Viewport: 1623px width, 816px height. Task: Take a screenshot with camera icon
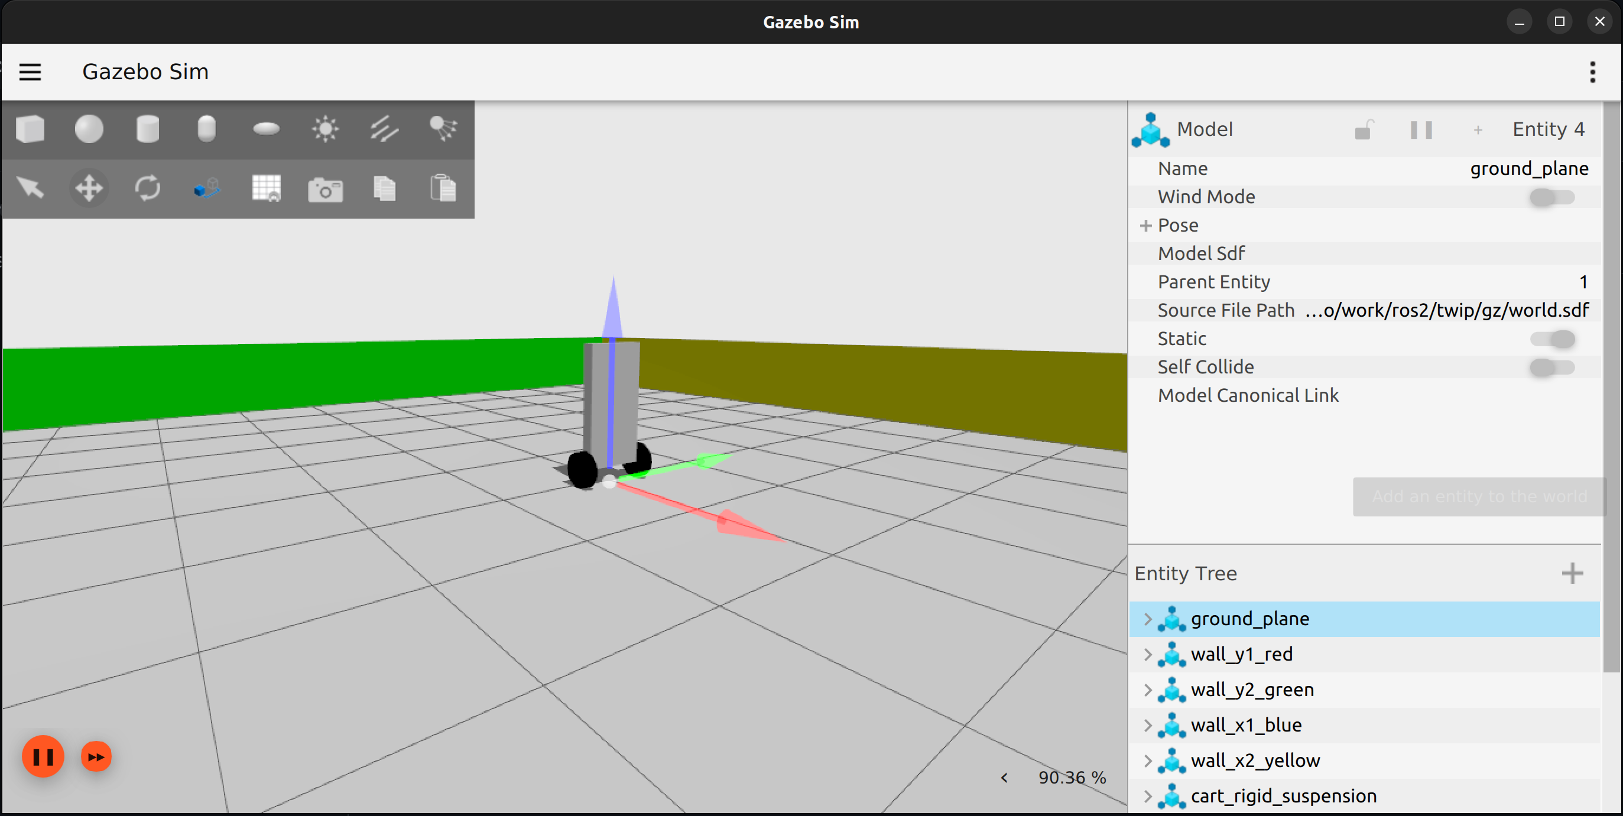coord(325,189)
